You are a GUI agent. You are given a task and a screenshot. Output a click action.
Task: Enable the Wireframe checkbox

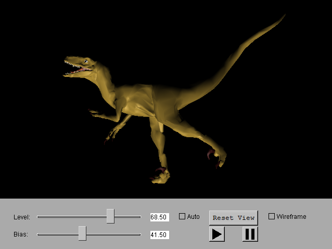point(272,216)
